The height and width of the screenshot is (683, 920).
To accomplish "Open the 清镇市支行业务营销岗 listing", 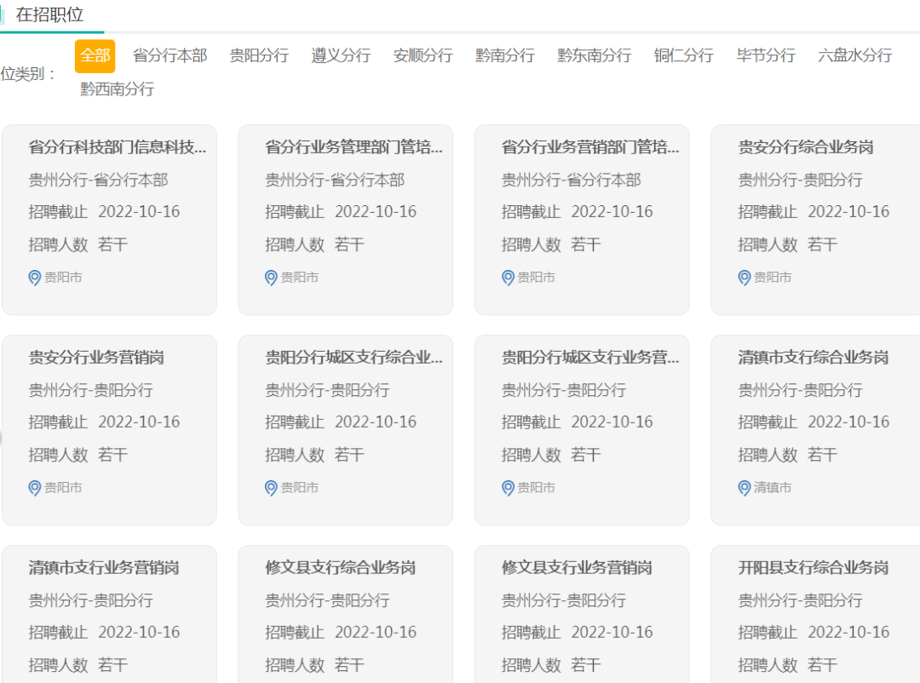I will 101,567.
